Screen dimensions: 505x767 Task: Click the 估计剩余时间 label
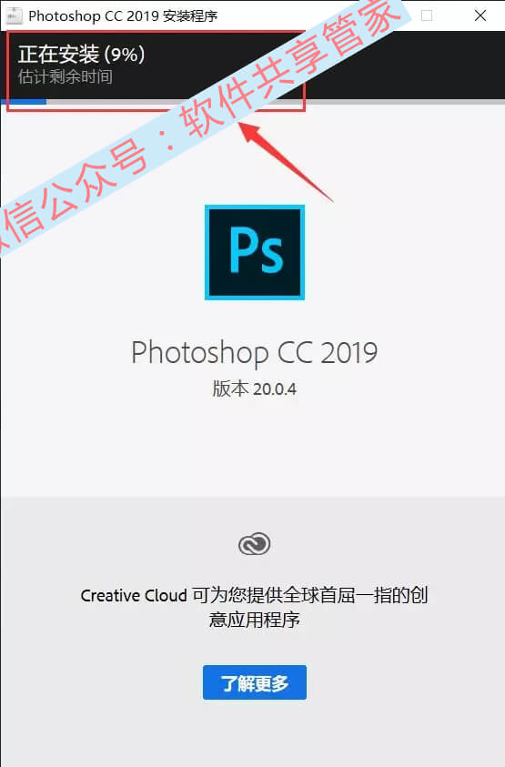(66, 76)
